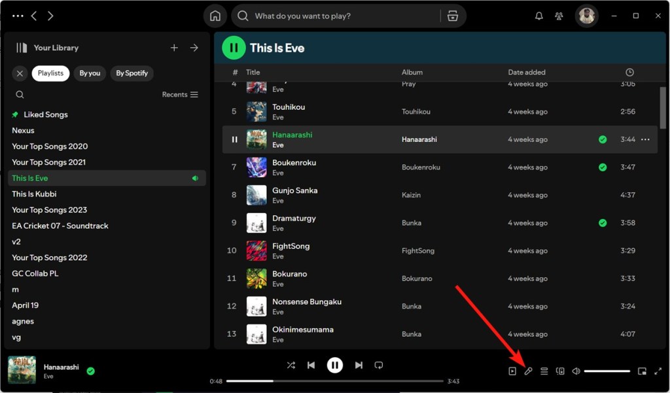The width and height of the screenshot is (670, 393).
Task: Expand Your Library with the arrow
Action: click(194, 47)
